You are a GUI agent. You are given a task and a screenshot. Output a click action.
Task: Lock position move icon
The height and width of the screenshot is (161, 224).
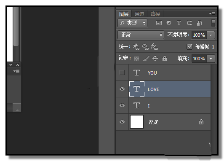(x=155, y=59)
